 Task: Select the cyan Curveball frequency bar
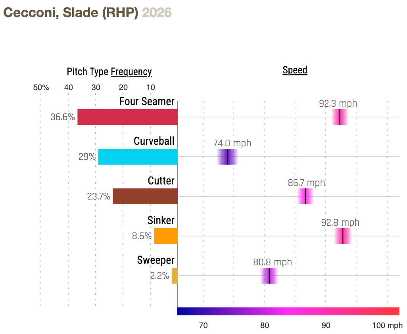point(138,157)
